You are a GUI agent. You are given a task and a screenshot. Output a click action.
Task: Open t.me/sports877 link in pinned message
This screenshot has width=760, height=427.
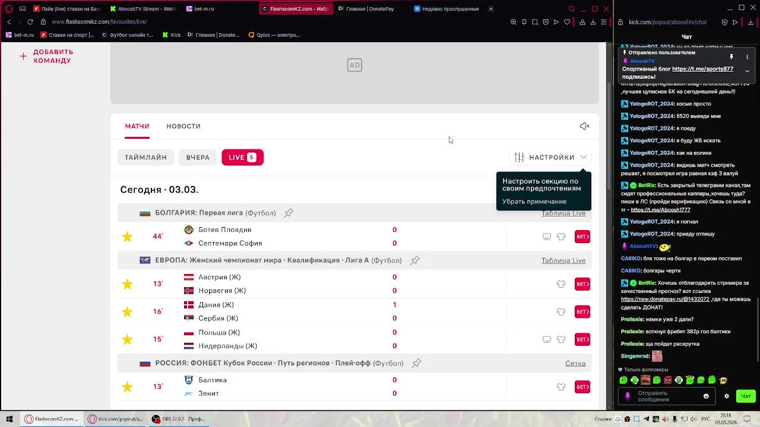tap(702, 69)
